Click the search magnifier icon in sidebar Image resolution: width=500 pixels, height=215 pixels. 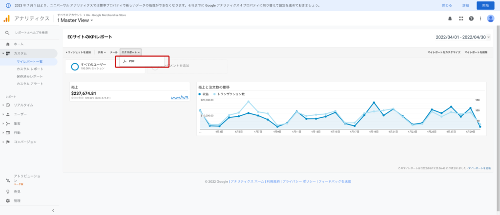tap(7, 33)
